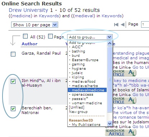The width and height of the screenshot is (149, 137).
Task: Click author name Garza, Randal Paul
Action: [x=41, y=53]
